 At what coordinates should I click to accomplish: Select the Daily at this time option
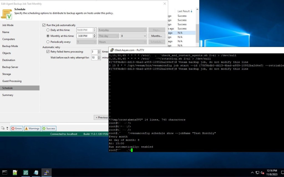[x=48, y=30]
